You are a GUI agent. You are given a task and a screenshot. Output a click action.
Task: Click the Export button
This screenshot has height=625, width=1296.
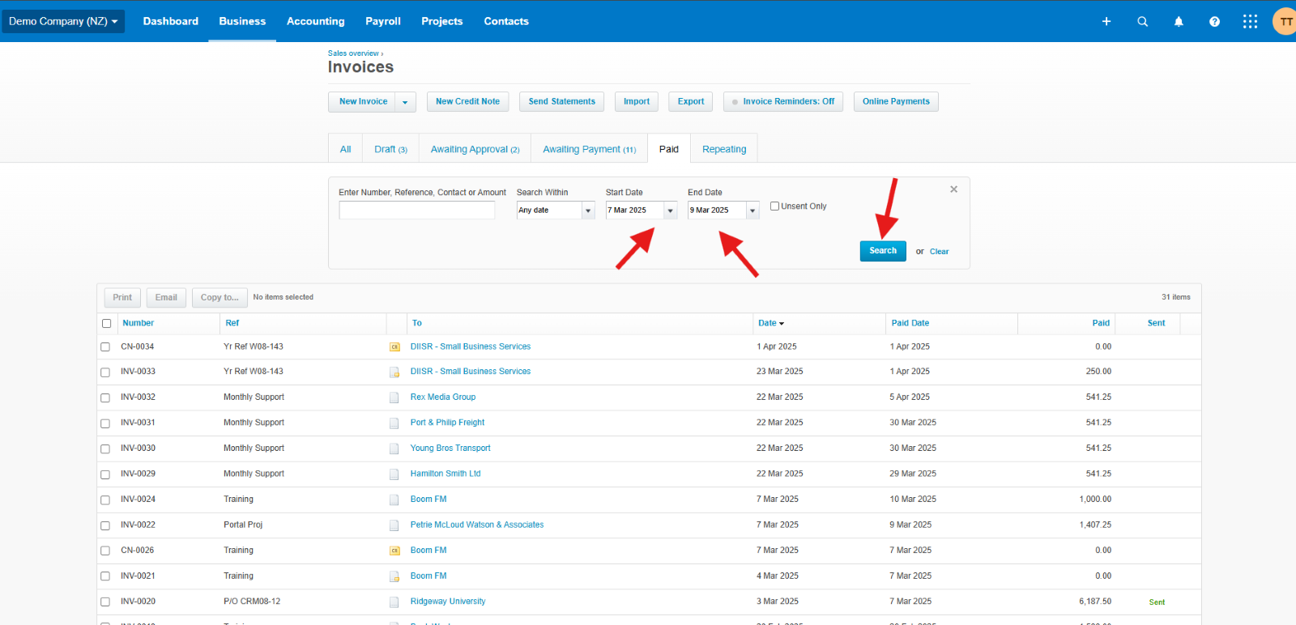(691, 102)
